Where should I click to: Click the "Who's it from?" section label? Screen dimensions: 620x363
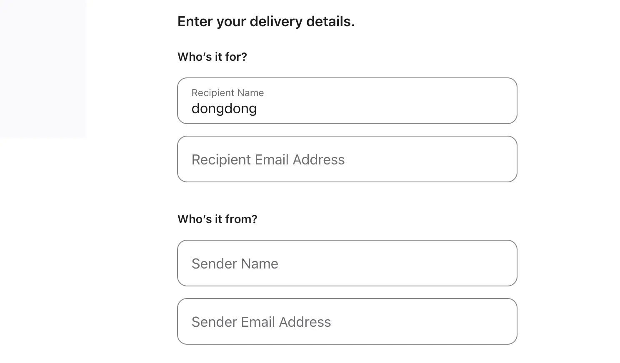[x=217, y=219]
